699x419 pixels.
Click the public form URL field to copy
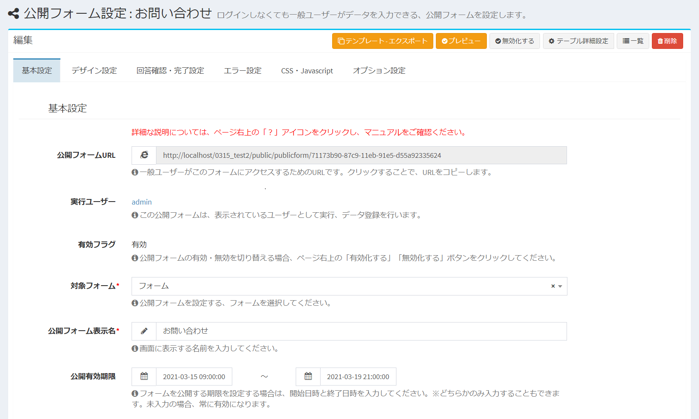click(x=361, y=155)
